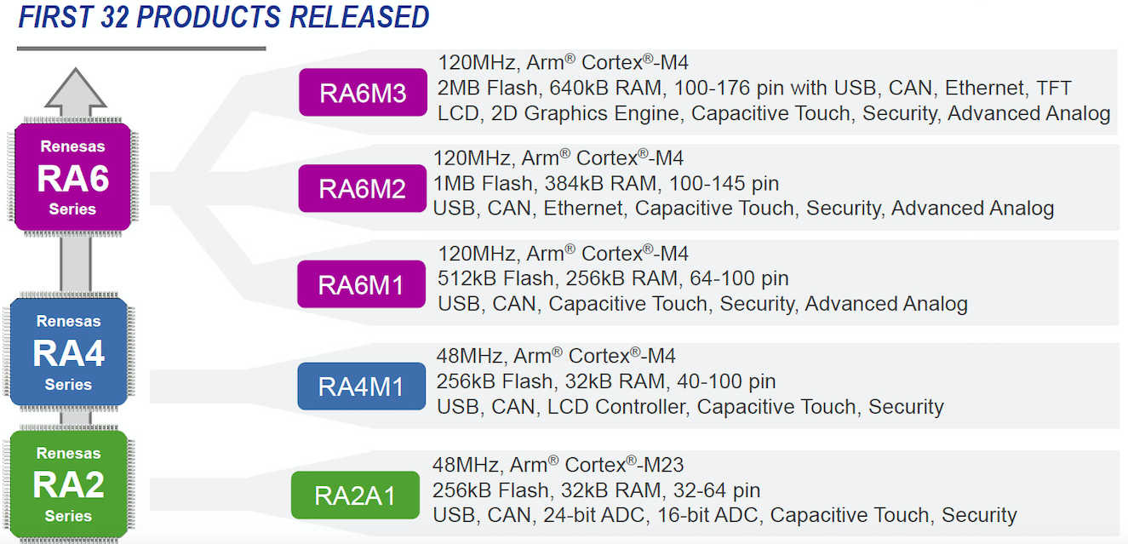Click the blue Renesas RA4 Series chip

click(69, 352)
